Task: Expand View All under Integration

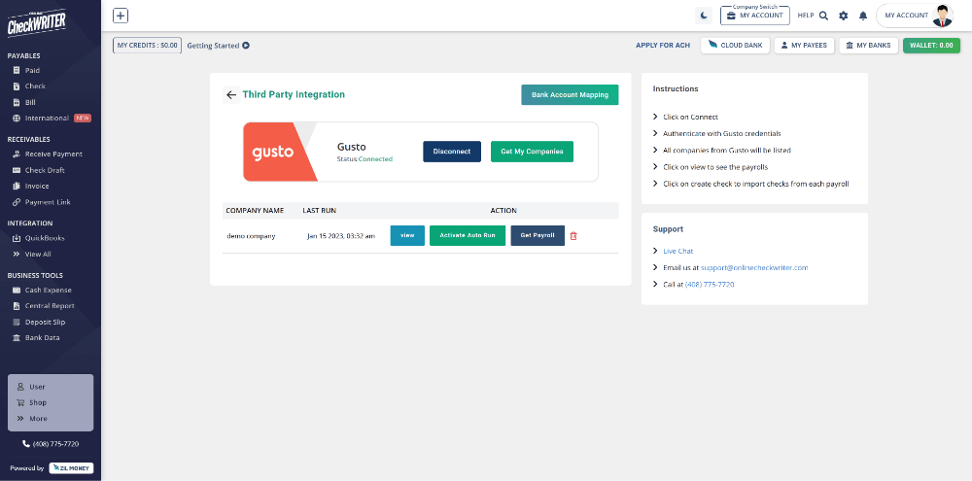Action: (x=38, y=254)
